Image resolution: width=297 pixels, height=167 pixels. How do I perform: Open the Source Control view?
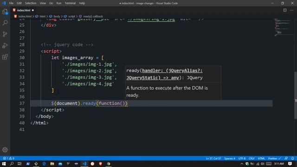point(5,34)
